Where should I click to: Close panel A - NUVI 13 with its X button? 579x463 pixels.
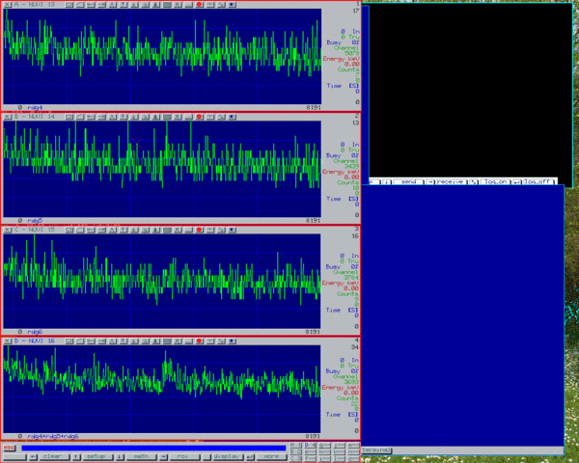8,5
